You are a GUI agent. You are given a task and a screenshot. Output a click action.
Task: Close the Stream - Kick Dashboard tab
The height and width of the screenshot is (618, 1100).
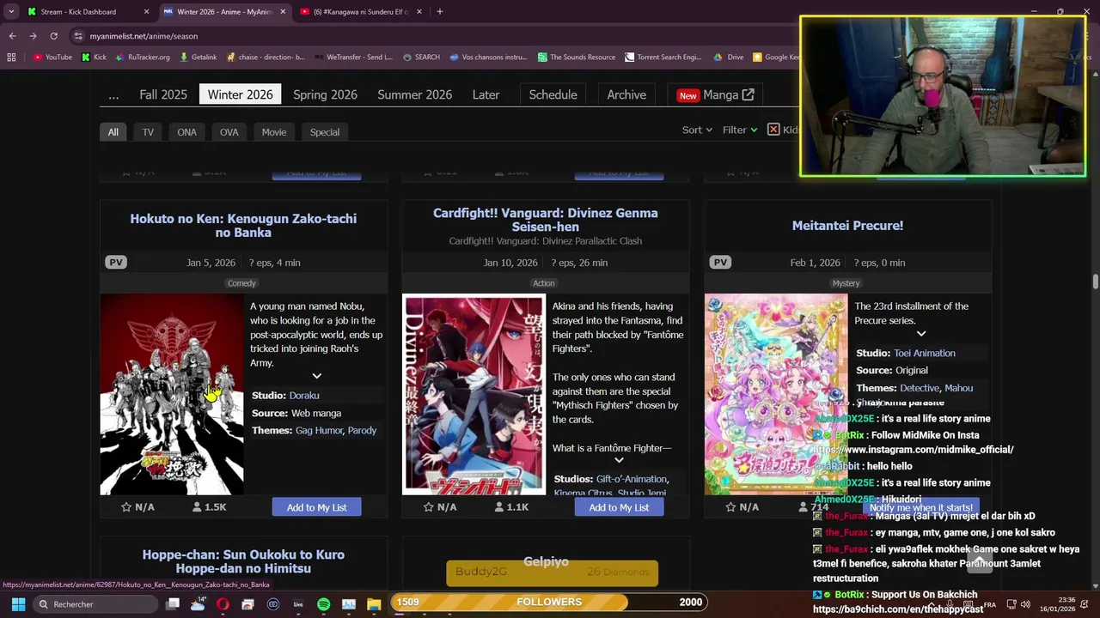coord(146,12)
